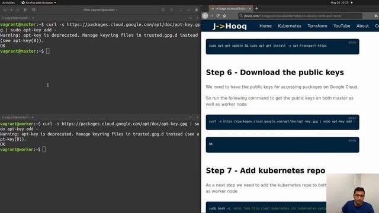379x213 pixels.
Task: Open the clock and date menu
Action: tap(339, 2)
